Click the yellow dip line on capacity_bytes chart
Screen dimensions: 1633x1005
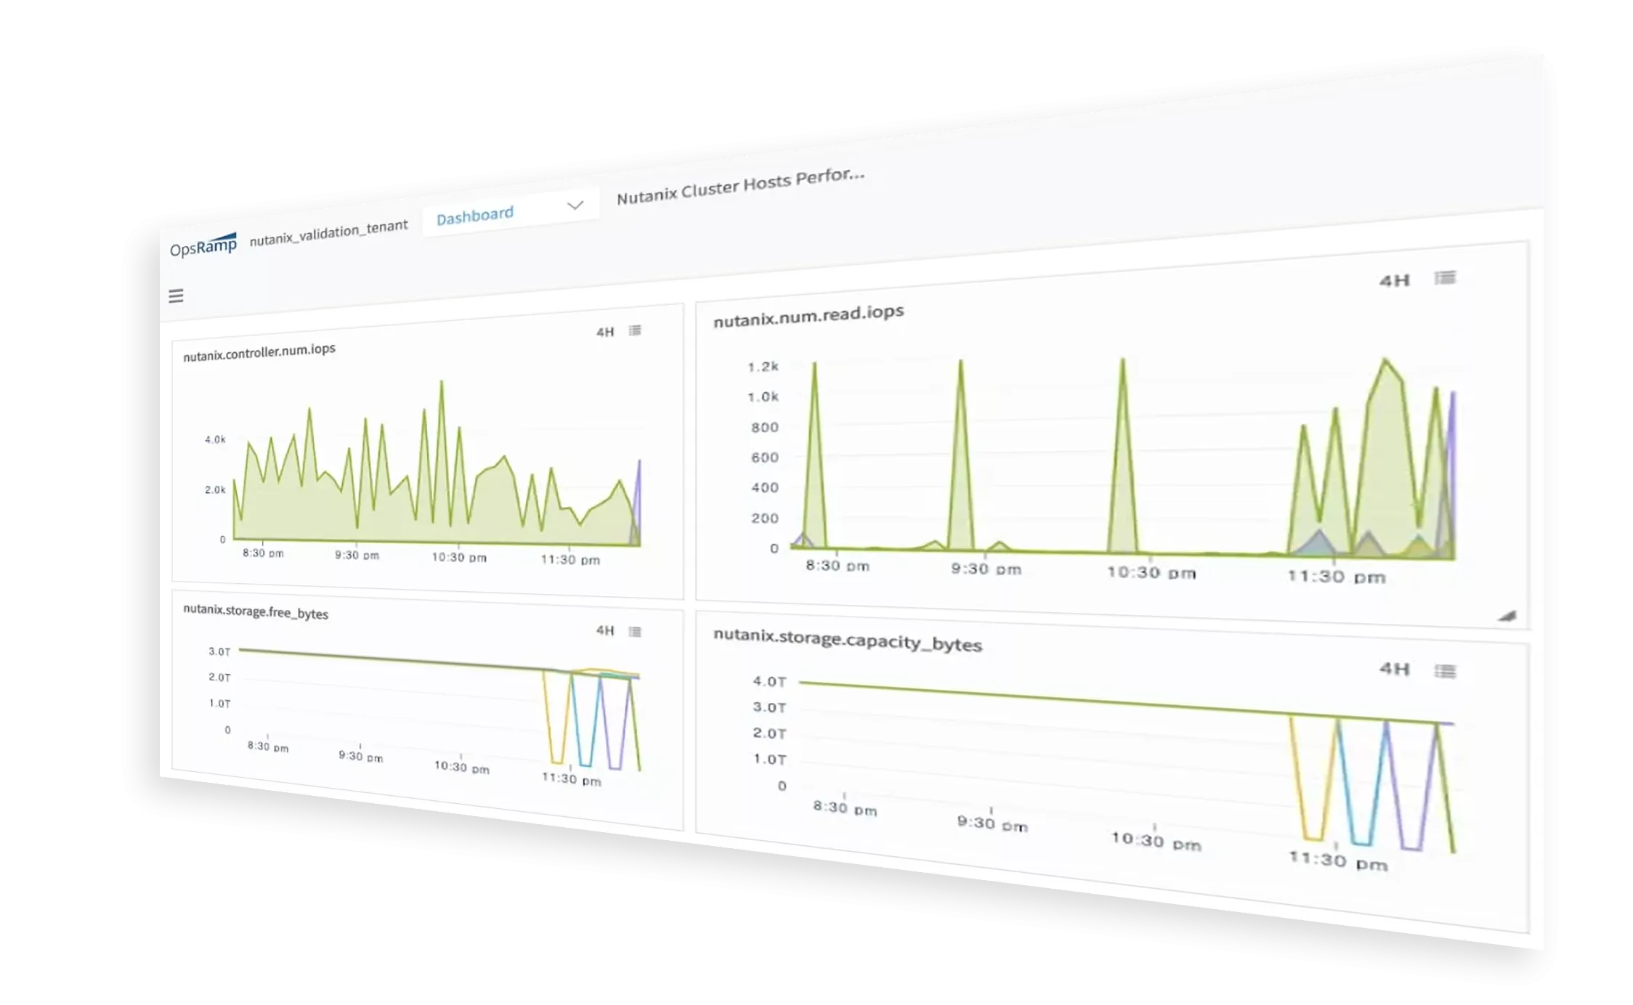pyautogui.click(x=1313, y=779)
